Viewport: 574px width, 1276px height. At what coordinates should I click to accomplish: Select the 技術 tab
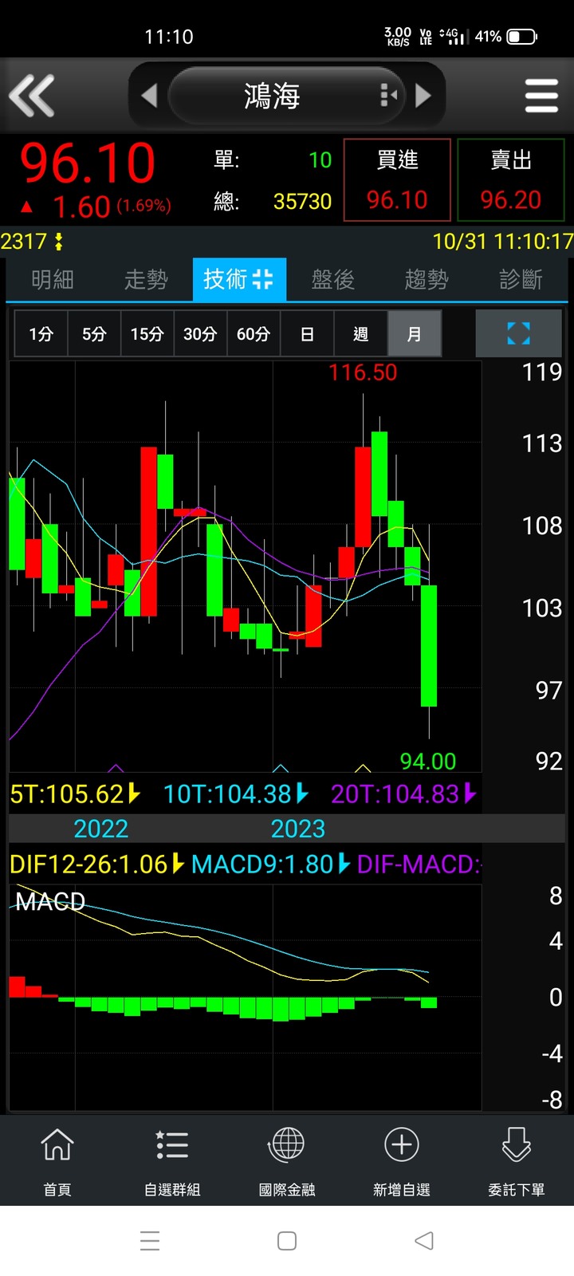tap(239, 279)
